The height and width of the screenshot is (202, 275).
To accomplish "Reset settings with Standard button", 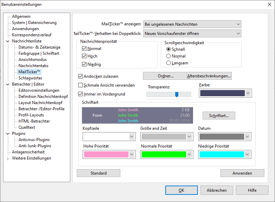I will pyautogui.click(x=98, y=173).
